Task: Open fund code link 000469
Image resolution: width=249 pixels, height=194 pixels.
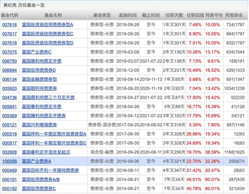Action: coord(10,170)
